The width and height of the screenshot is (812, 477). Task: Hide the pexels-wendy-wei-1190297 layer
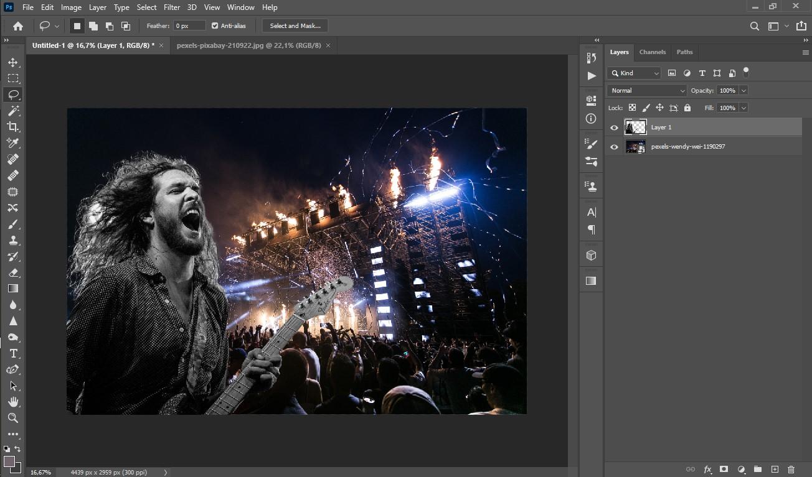[614, 147]
